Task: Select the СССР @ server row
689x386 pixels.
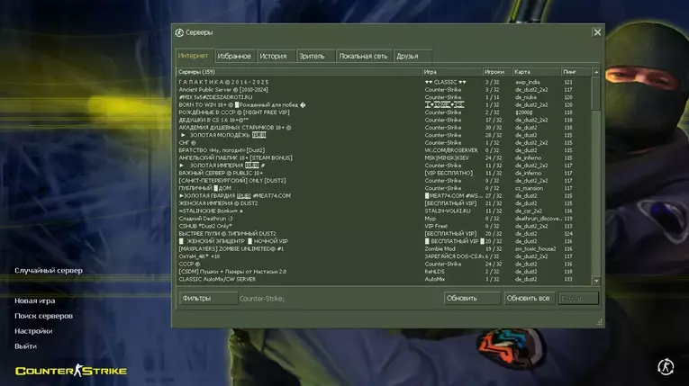Action: (384, 264)
